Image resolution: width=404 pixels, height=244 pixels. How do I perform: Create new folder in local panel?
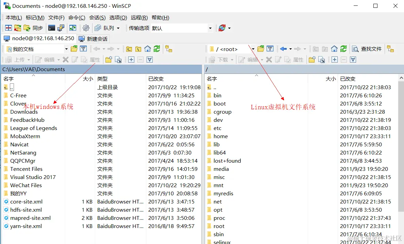[109, 60]
